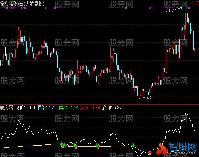Click the 5.44 low price label

[x=147, y=98]
